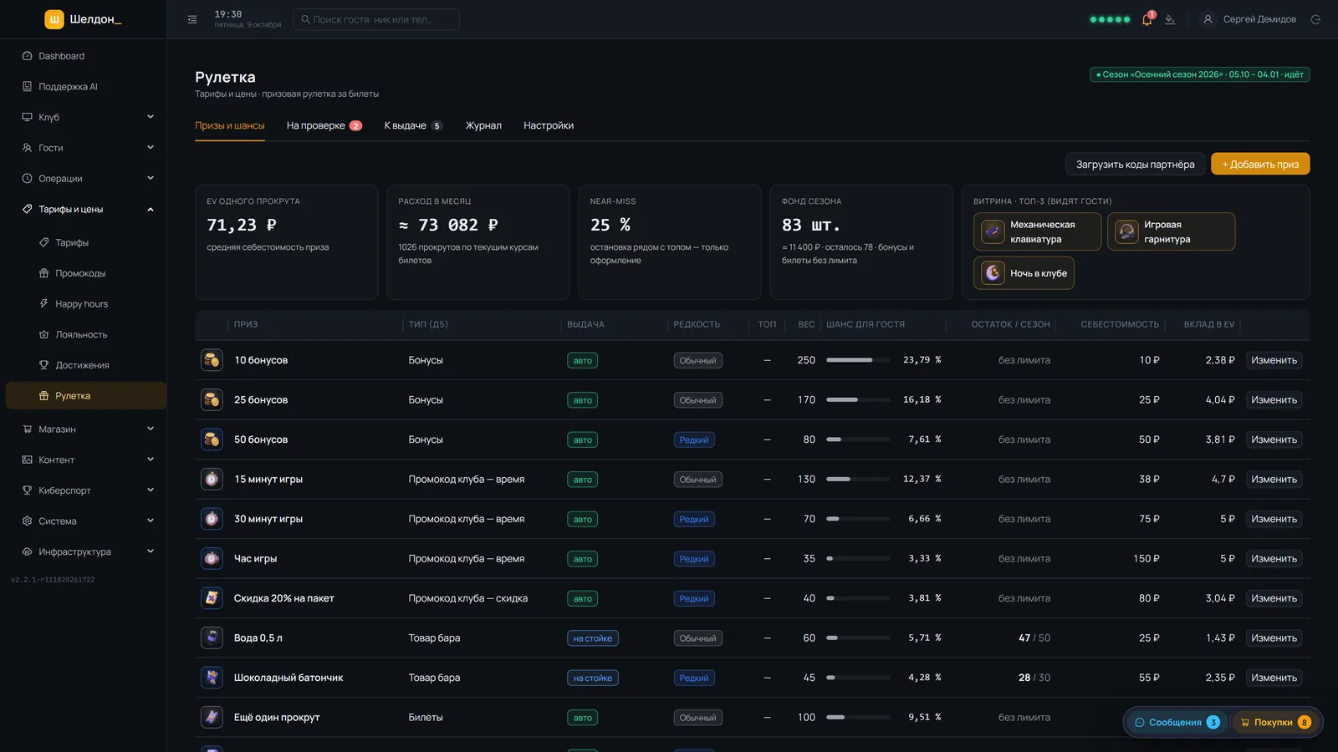Collapse the sidebar with the menu icon
This screenshot has width=1338, height=752.
tap(192, 19)
